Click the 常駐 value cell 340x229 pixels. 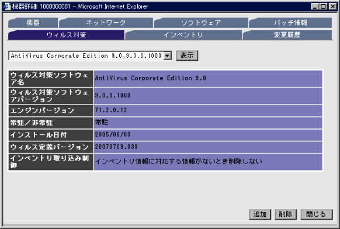[x=208, y=123]
